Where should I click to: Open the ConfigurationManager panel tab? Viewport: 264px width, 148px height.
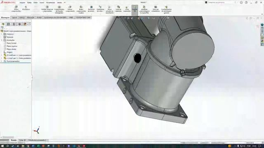(x=14, y=24)
